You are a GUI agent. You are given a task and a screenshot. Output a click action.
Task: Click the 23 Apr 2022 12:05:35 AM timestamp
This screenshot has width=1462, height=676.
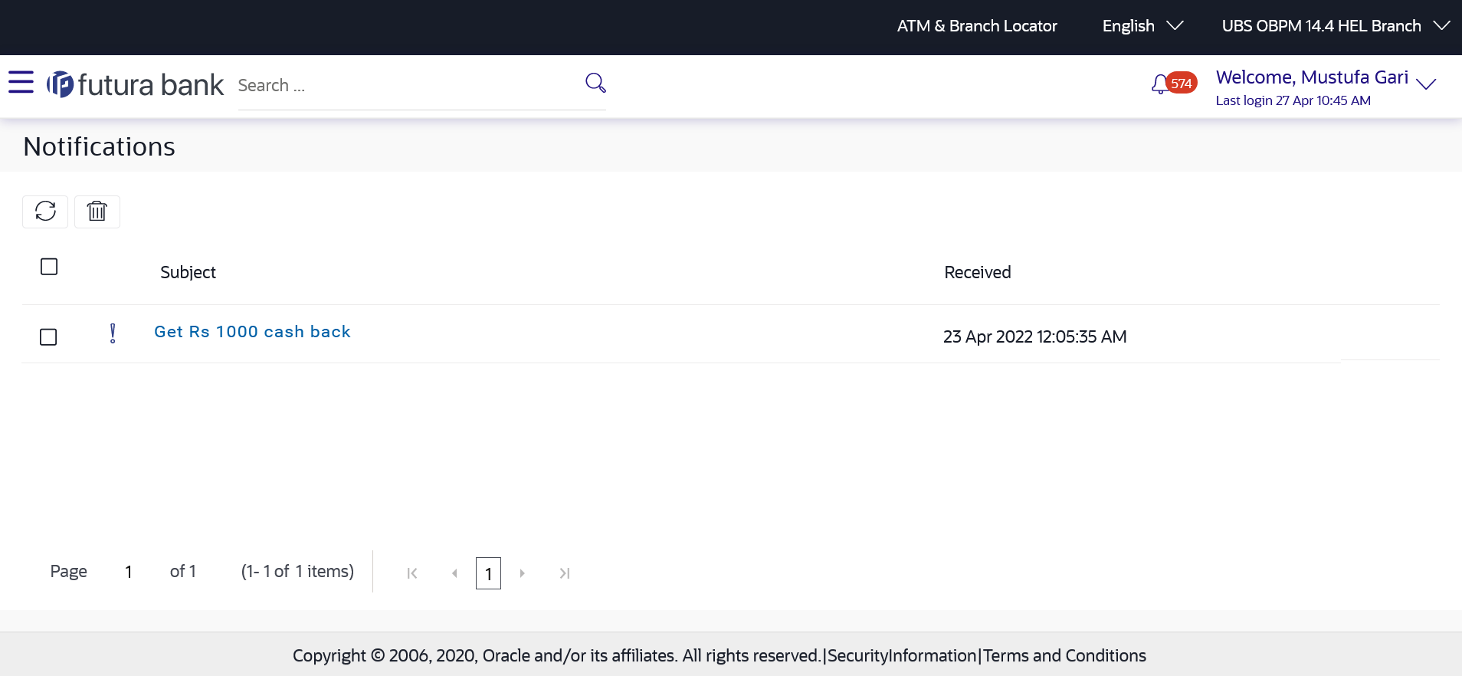(1034, 337)
